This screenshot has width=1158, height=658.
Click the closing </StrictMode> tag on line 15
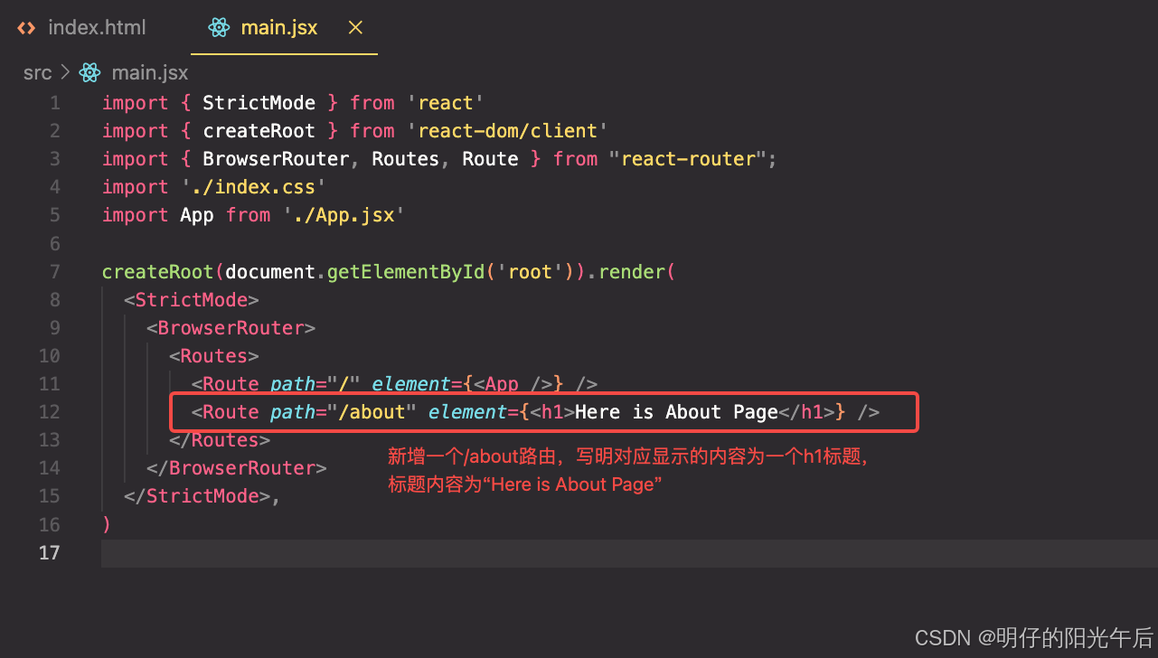(197, 496)
